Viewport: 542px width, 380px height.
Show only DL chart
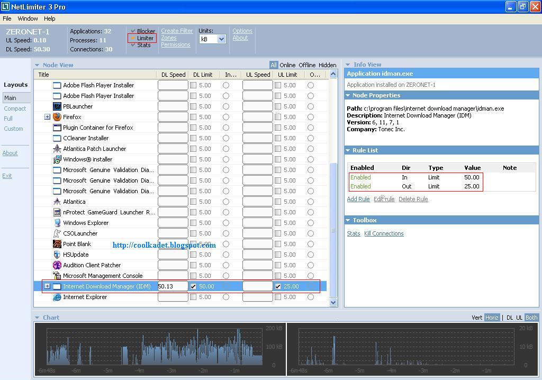510,318
